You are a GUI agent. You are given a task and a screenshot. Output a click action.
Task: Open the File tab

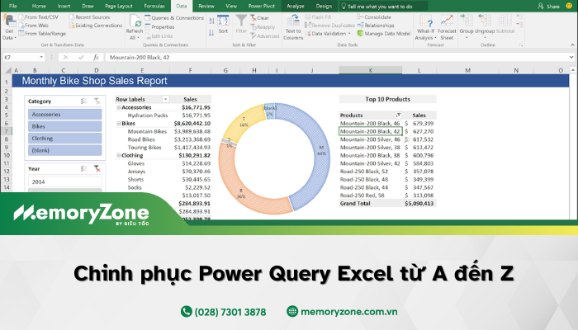[x=13, y=6]
